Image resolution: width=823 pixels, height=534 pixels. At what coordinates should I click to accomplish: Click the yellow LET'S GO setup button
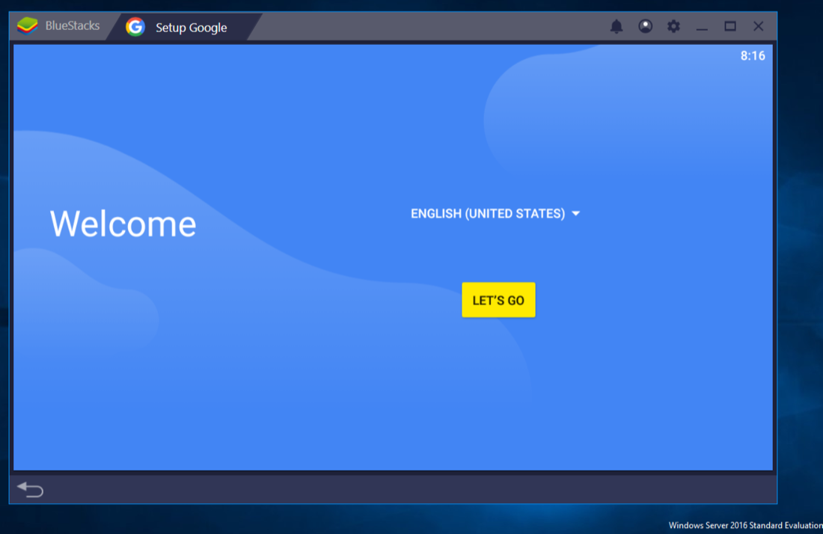(498, 299)
